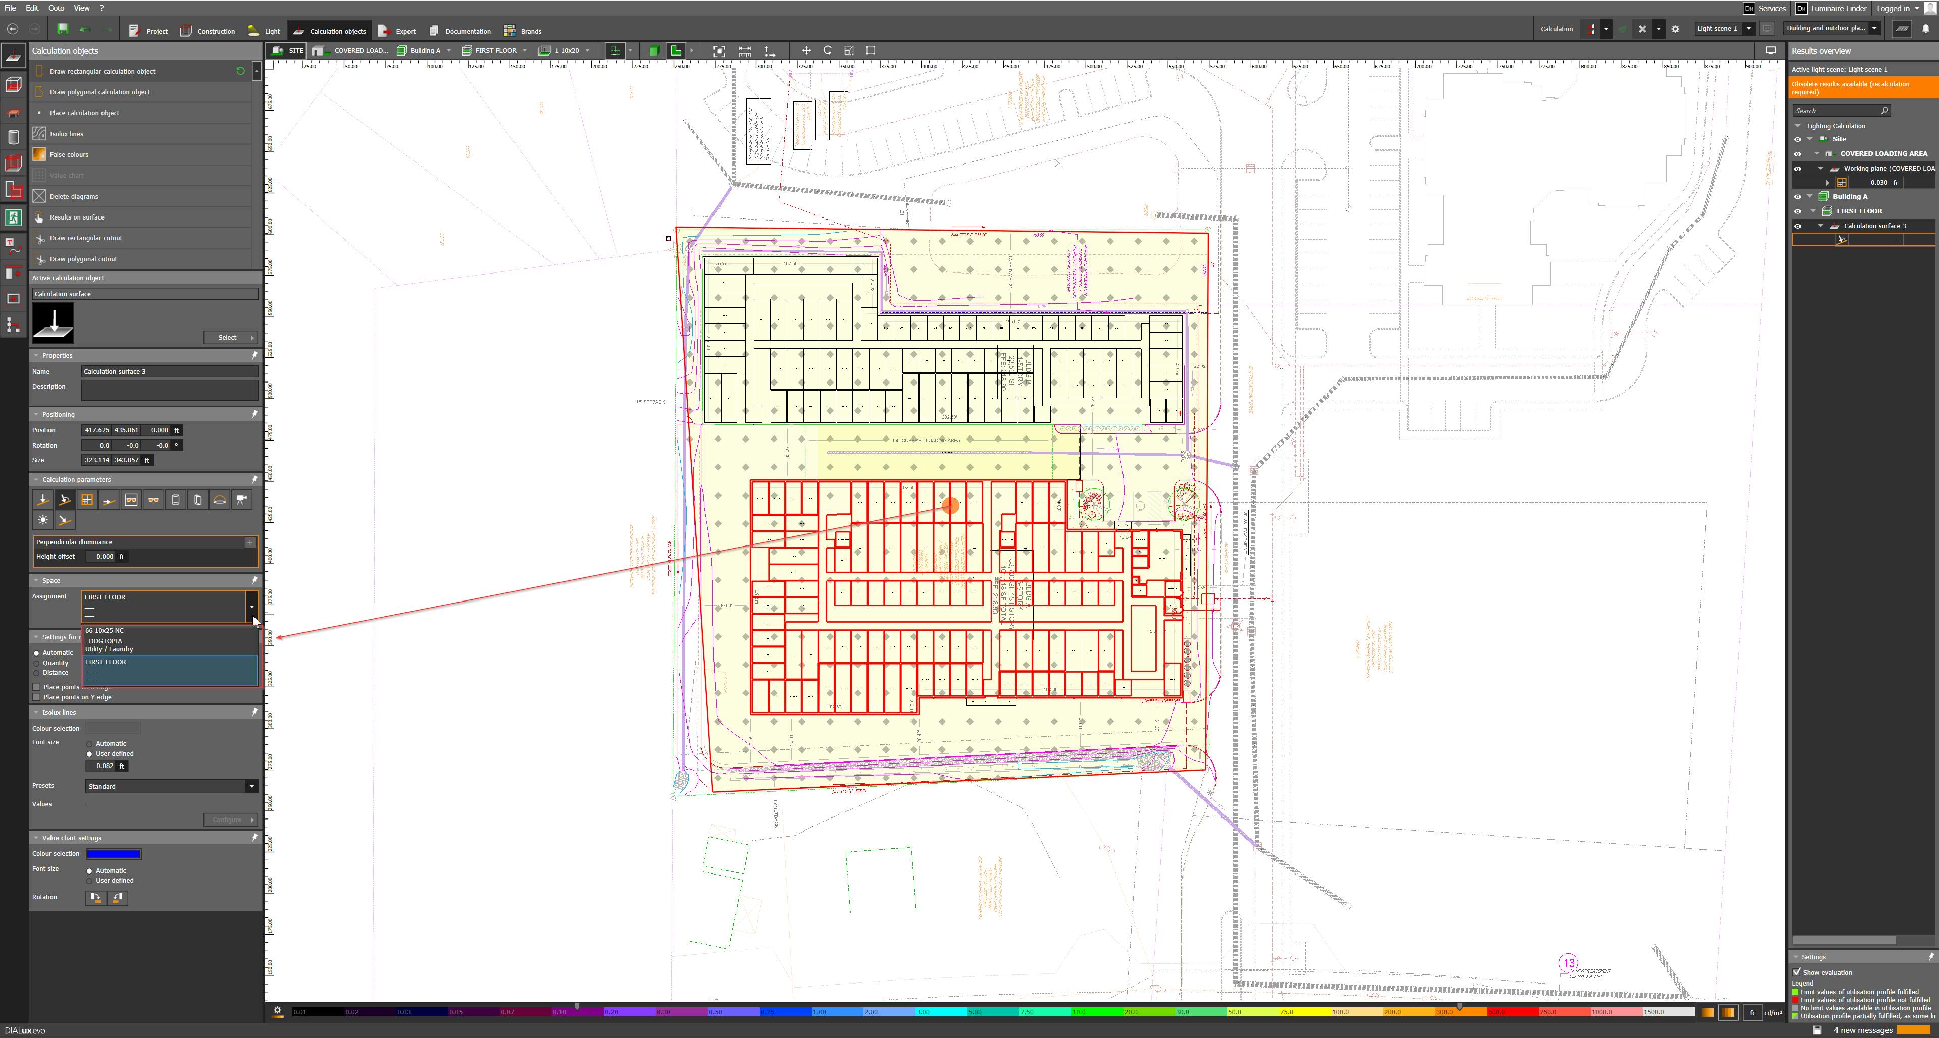
Task: Enable Place points on Y edge
Action: (x=37, y=697)
